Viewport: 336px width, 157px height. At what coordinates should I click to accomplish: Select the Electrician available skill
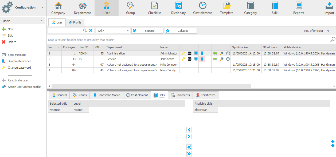pyautogui.click(x=205, y=110)
